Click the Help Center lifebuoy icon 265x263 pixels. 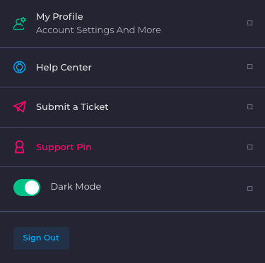coord(20,67)
